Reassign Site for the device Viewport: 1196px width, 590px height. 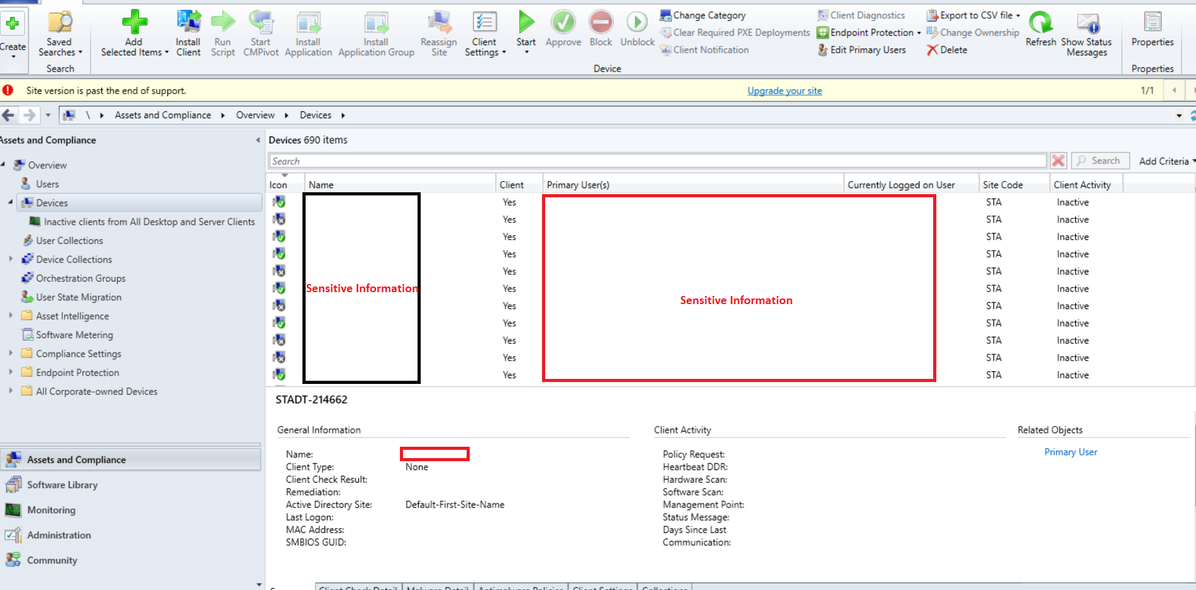coord(439,31)
